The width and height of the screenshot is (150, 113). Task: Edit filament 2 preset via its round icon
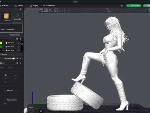click(x=18, y=43)
